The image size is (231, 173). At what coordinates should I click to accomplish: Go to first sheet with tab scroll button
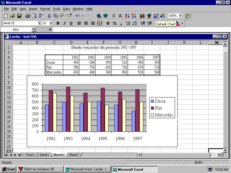(6, 155)
